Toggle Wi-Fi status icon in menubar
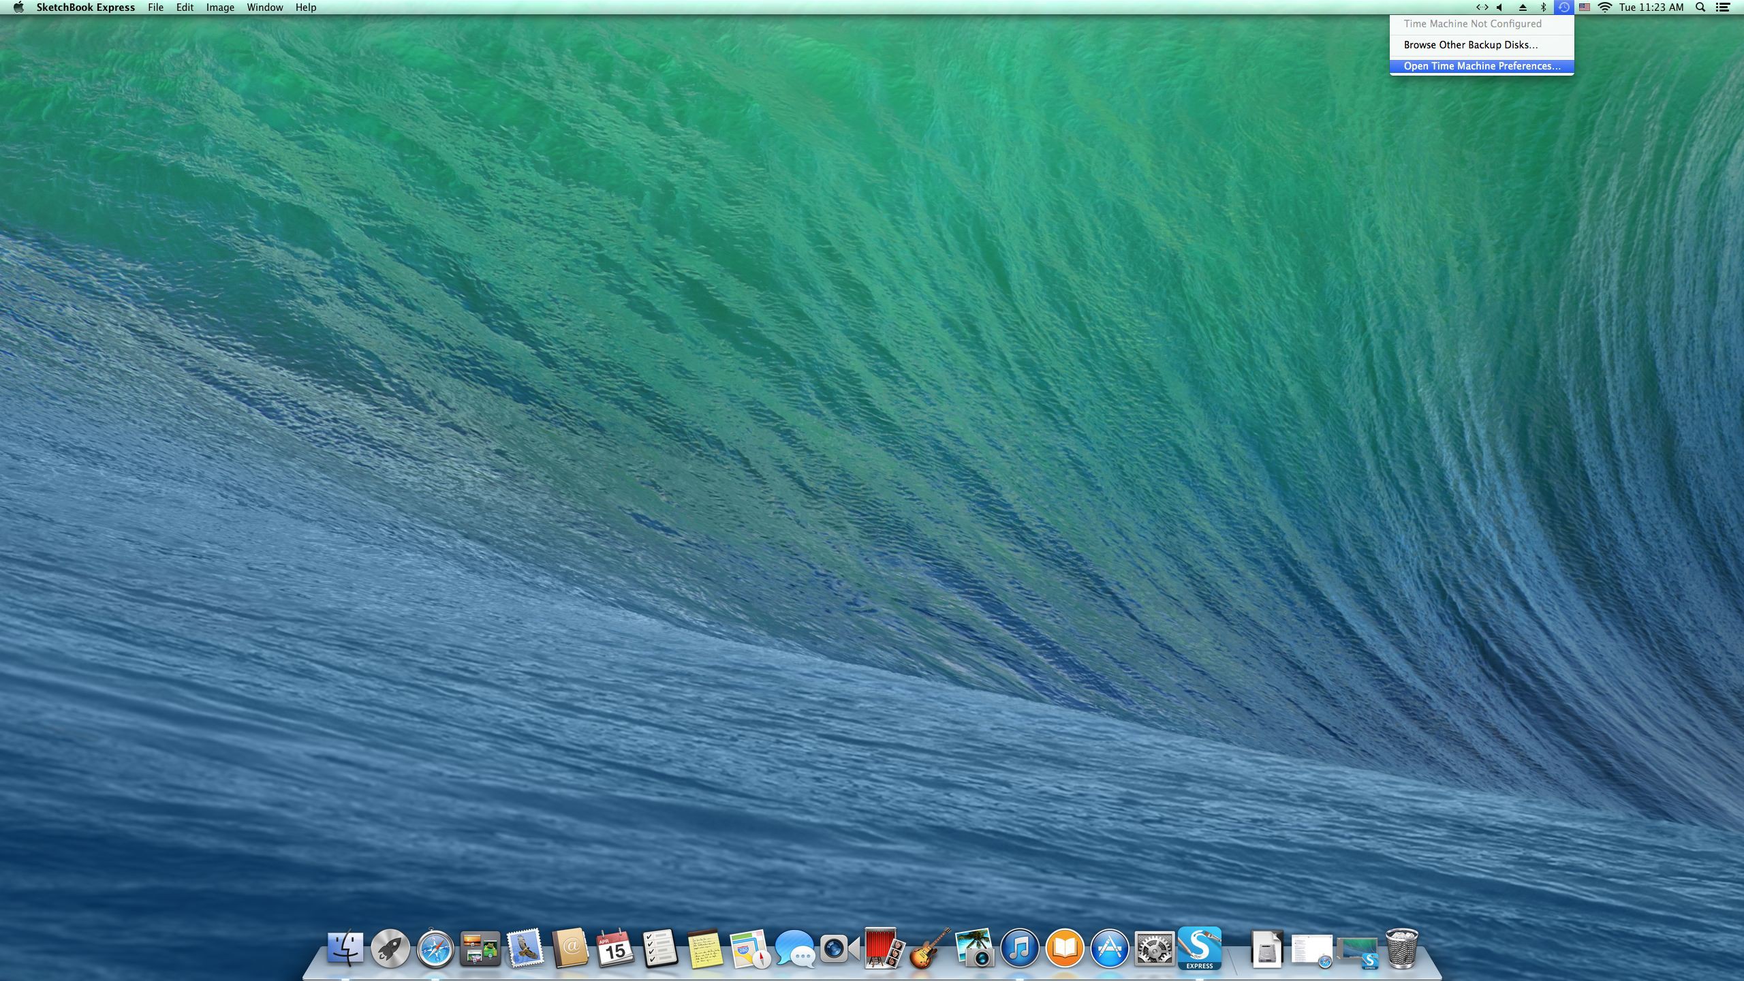Screen dimensions: 1744x981 click(x=1603, y=8)
